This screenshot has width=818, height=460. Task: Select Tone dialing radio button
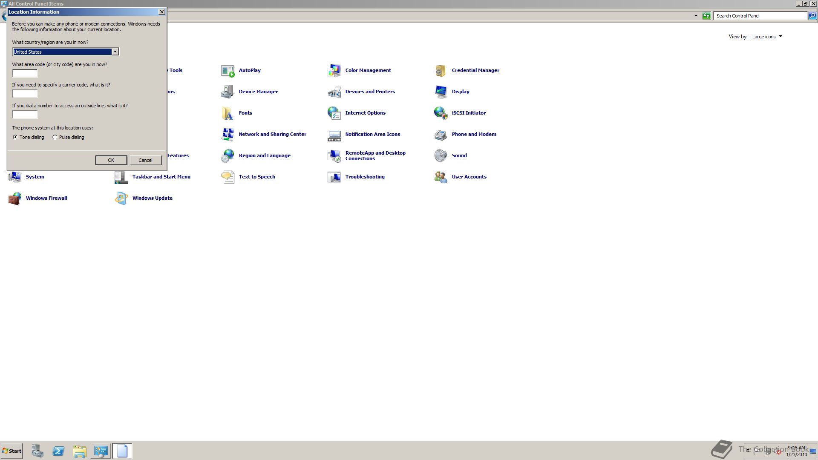click(15, 137)
